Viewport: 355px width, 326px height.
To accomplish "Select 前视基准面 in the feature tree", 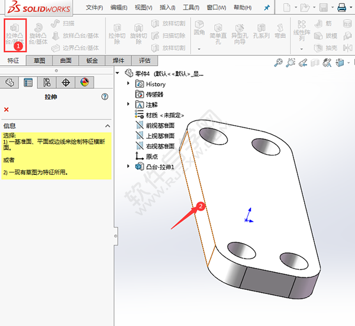I will (160, 126).
